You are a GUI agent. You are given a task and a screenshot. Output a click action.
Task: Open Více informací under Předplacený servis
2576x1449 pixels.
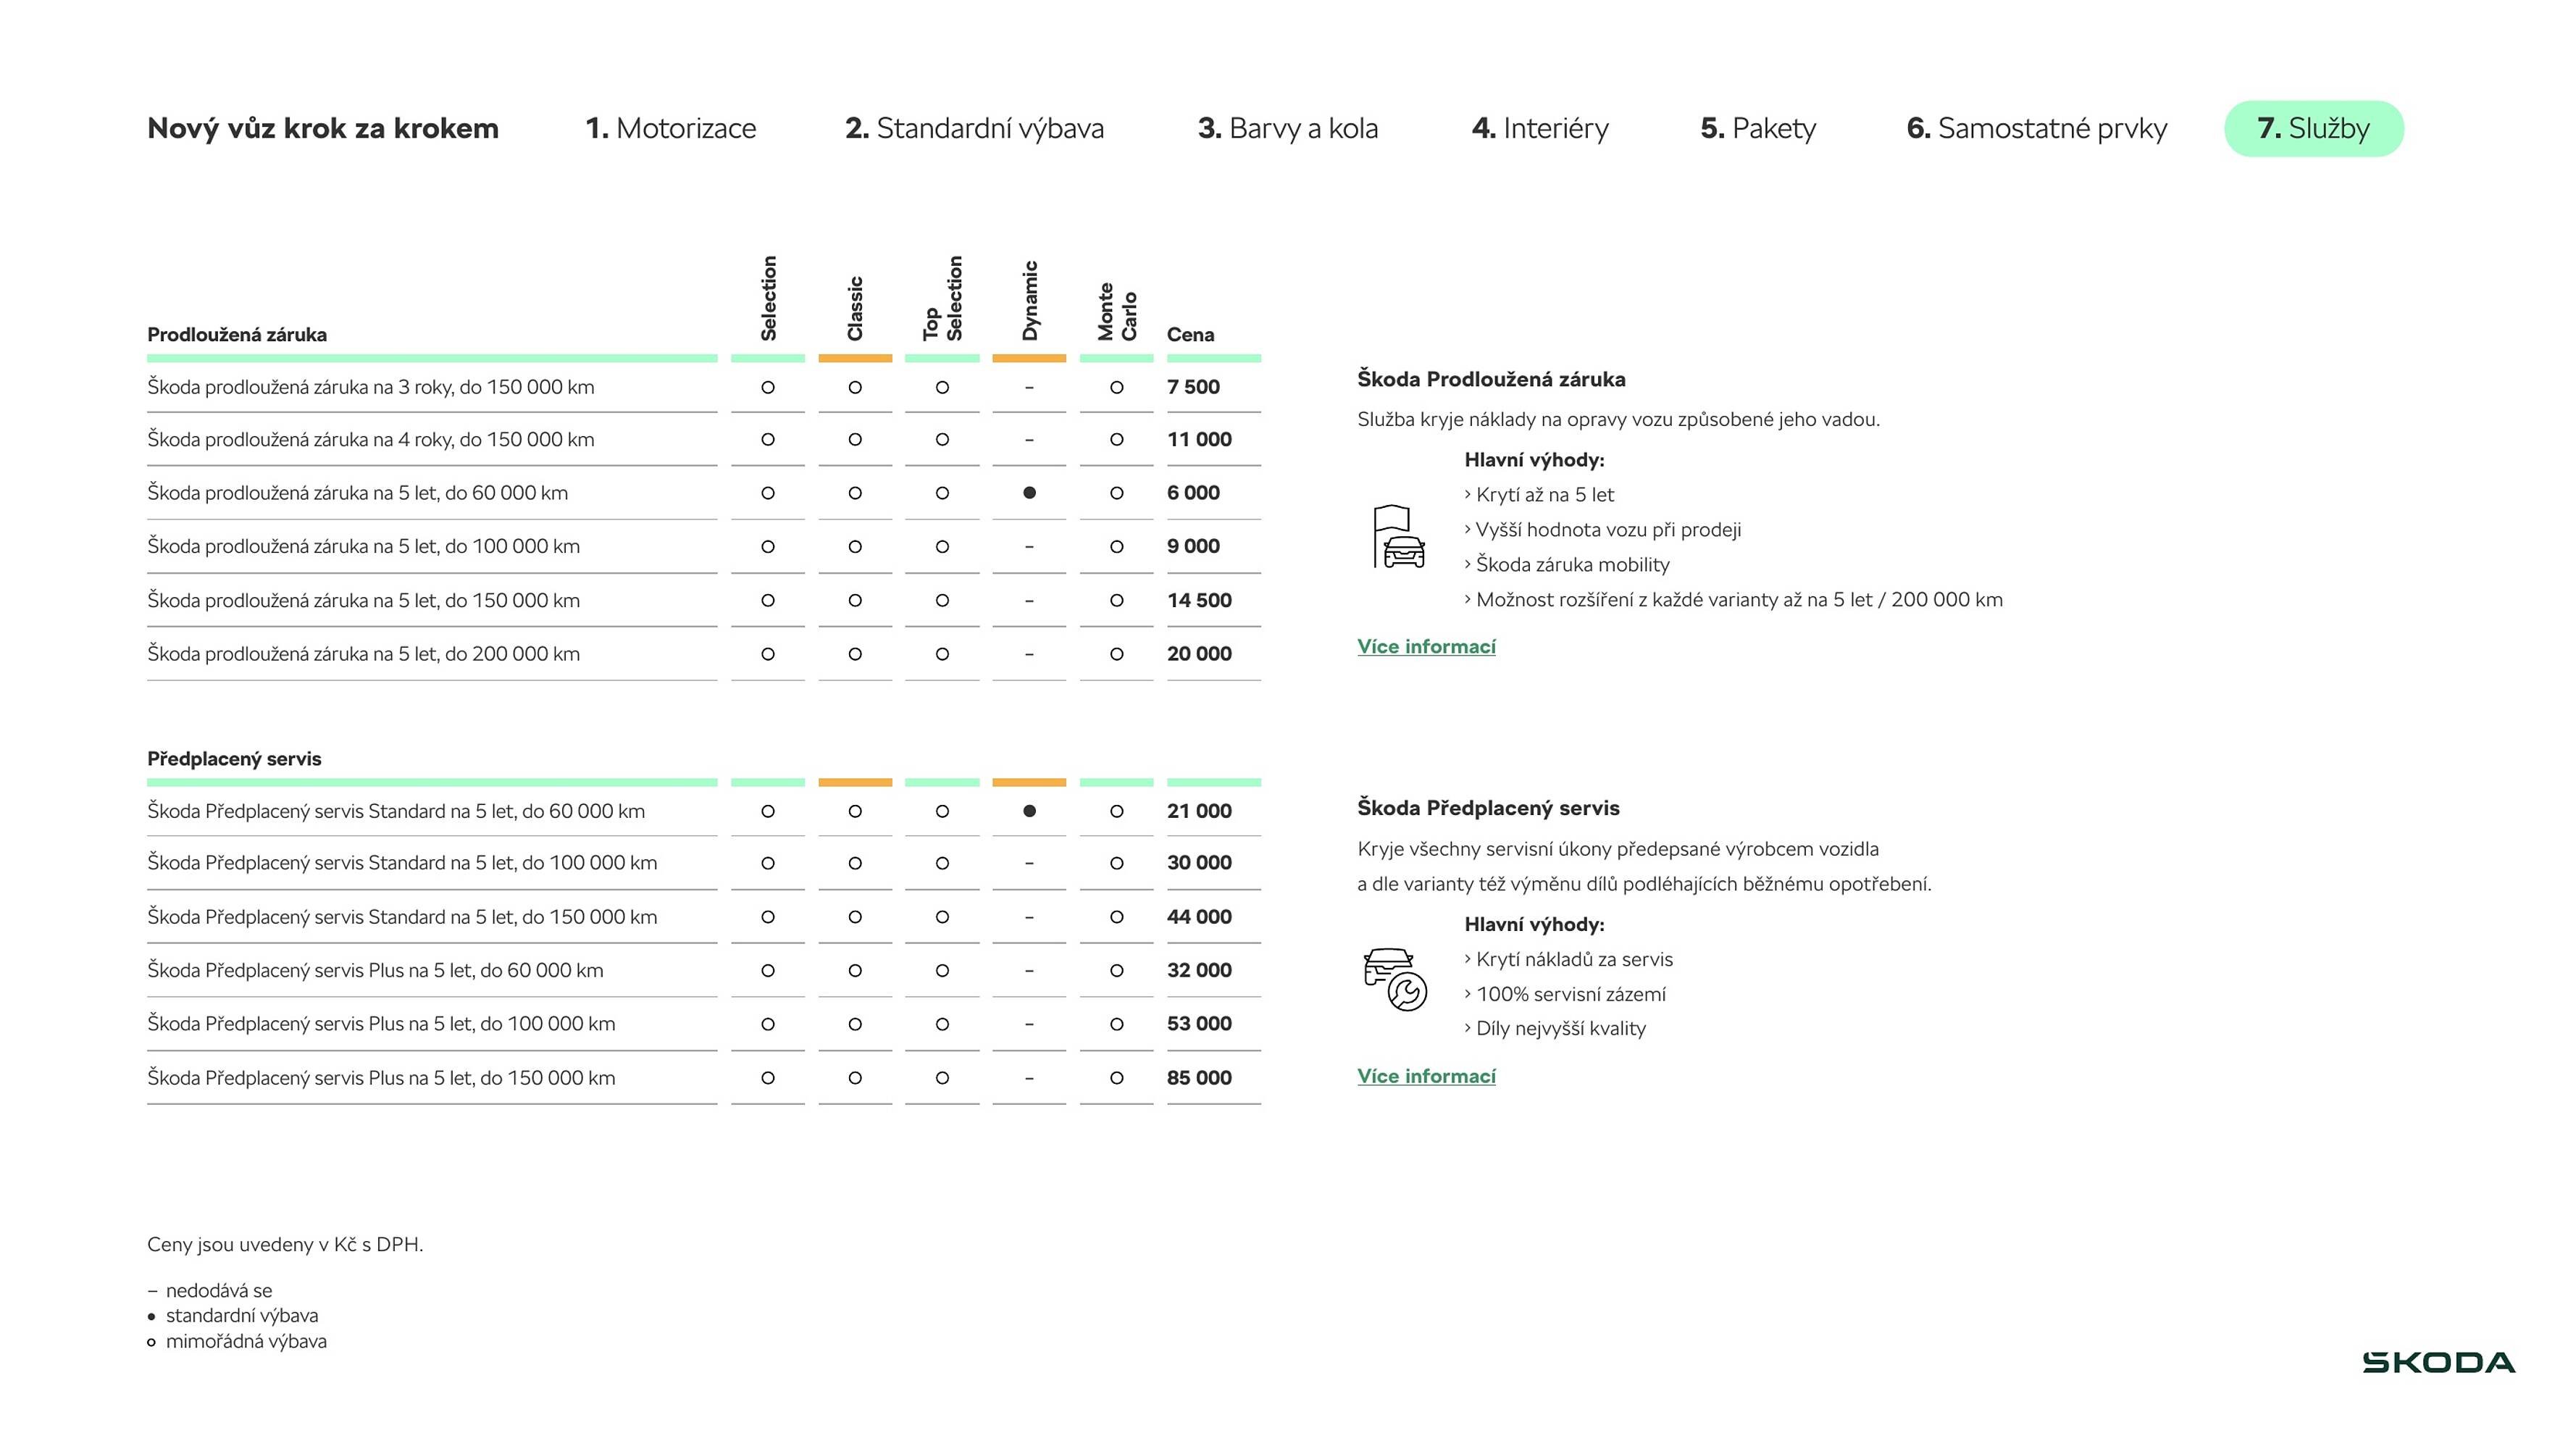coord(1426,1076)
